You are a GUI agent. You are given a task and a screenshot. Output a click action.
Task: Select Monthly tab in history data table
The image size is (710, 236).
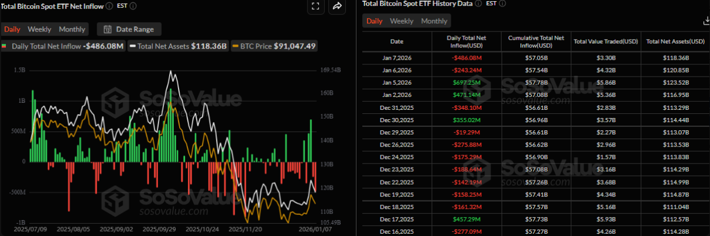[434, 21]
